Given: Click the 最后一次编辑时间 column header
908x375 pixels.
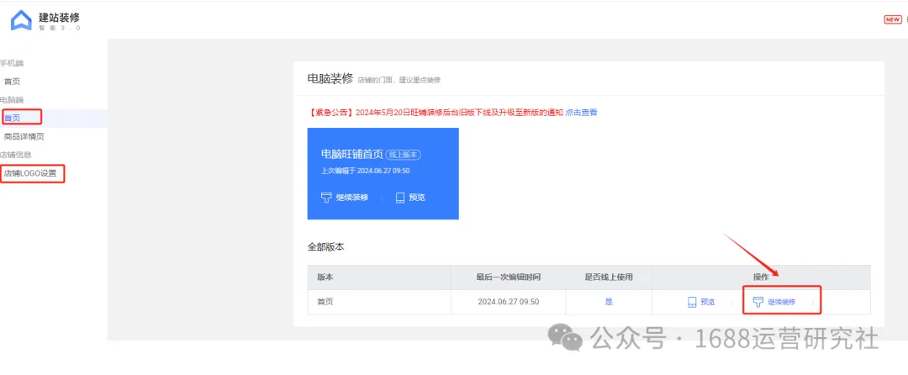Looking at the screenshot, I should tap(509, 277).
